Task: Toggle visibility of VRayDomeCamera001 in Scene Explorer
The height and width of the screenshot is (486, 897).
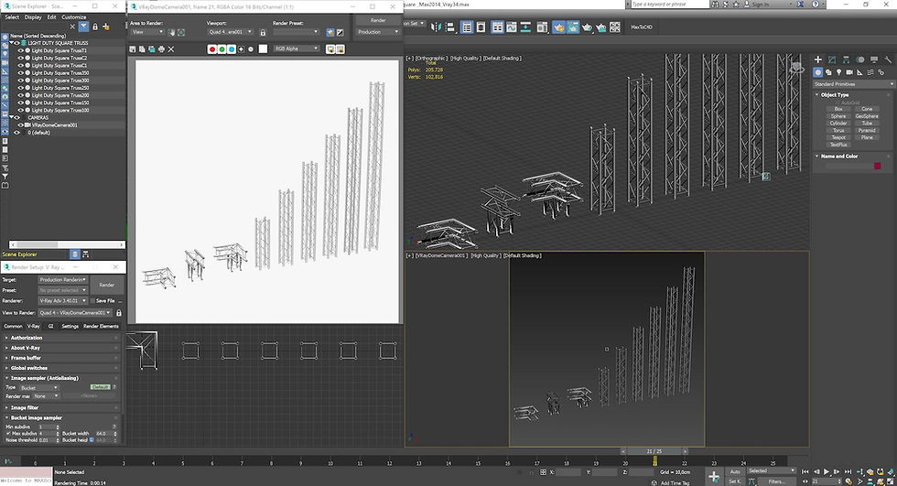Action: click(x=21, y=124)
